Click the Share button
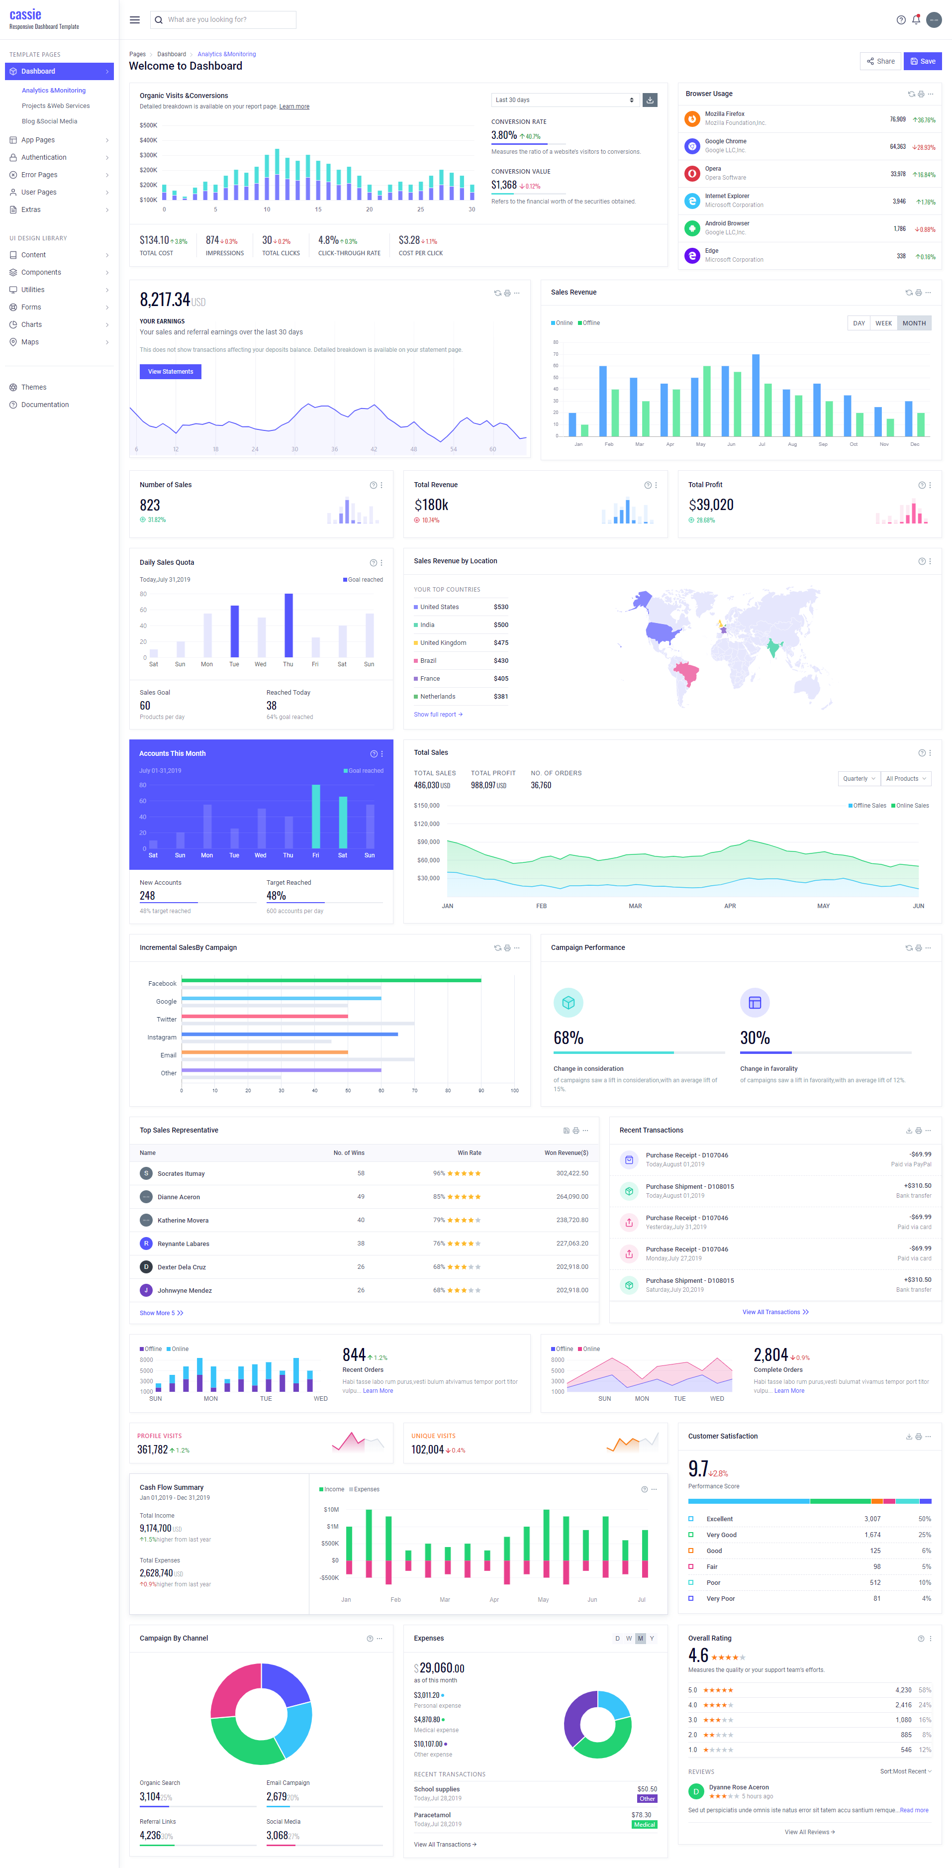 (x=880, y=62)
